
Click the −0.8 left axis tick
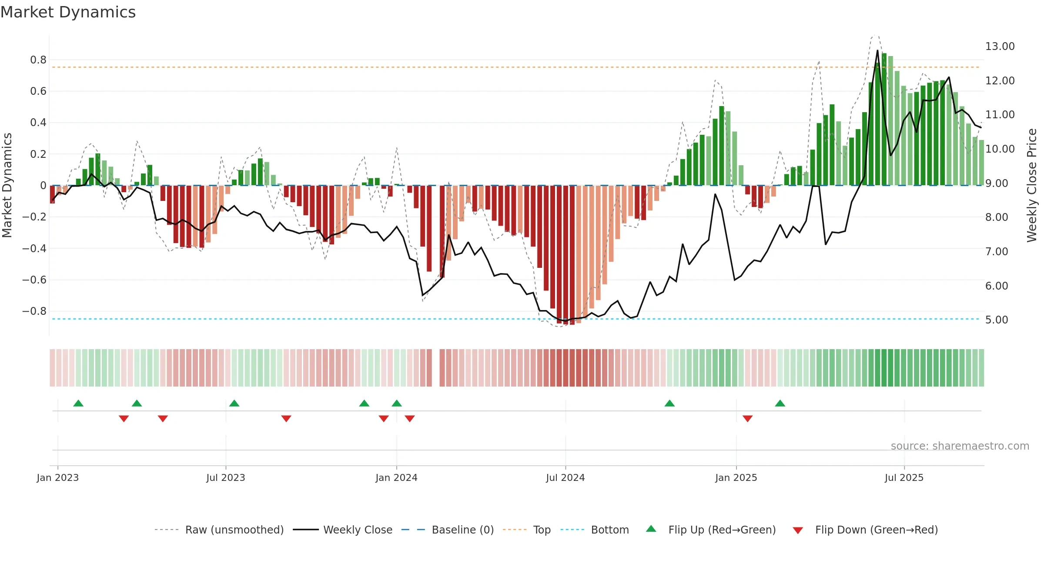(x=34, y=311)
